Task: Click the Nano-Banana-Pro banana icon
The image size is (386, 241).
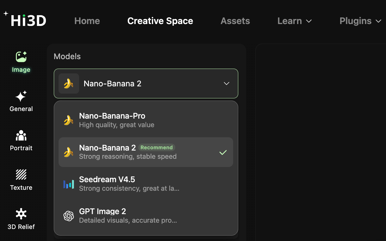Action: 69,120
